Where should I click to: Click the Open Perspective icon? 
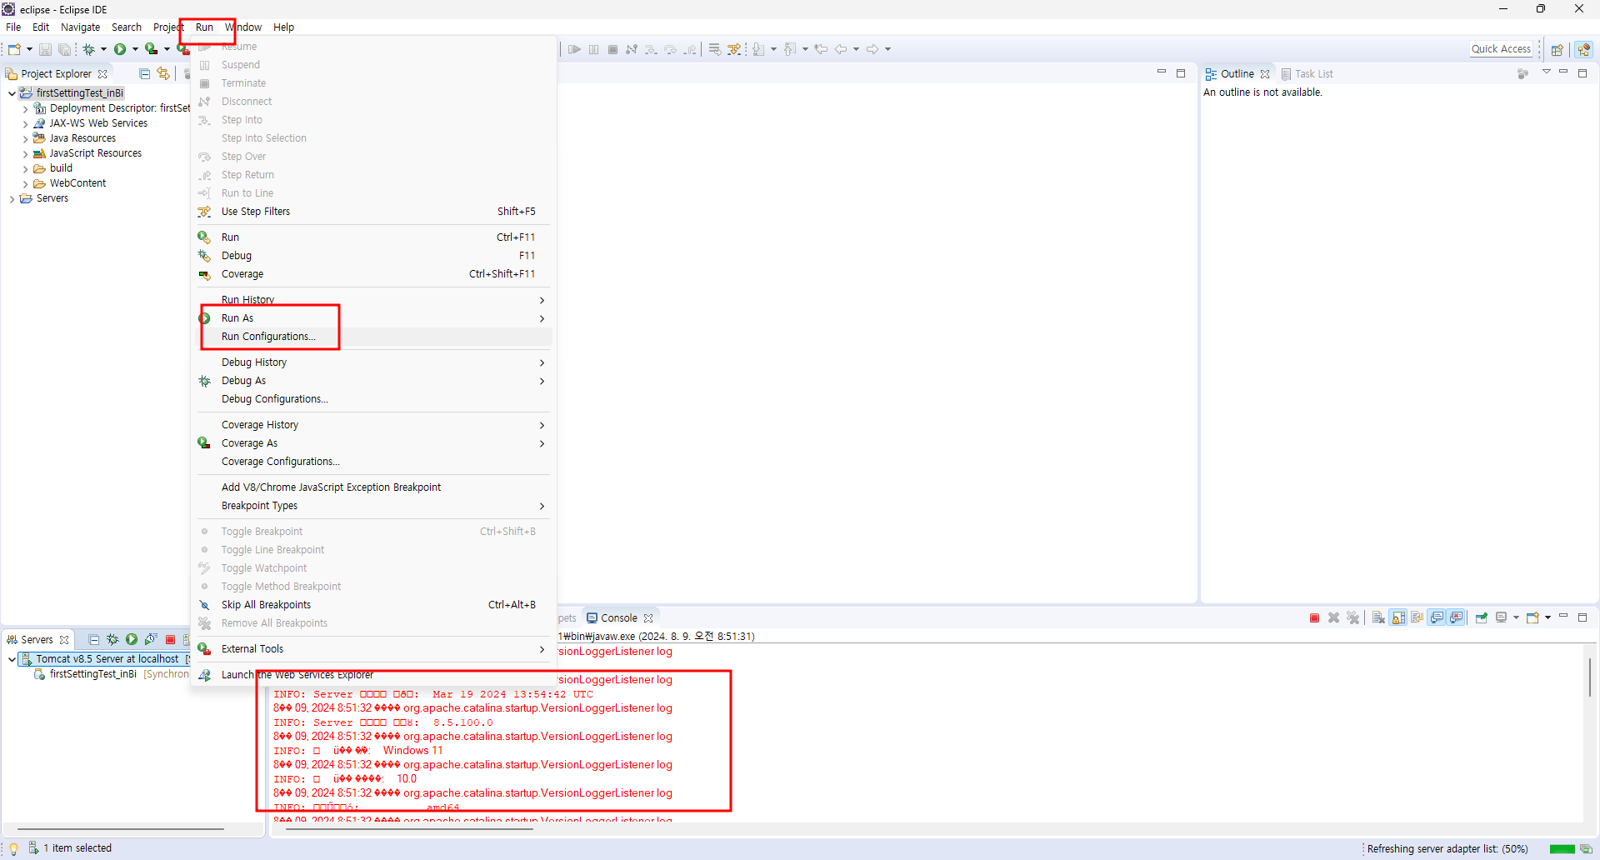click(1557, 50)
